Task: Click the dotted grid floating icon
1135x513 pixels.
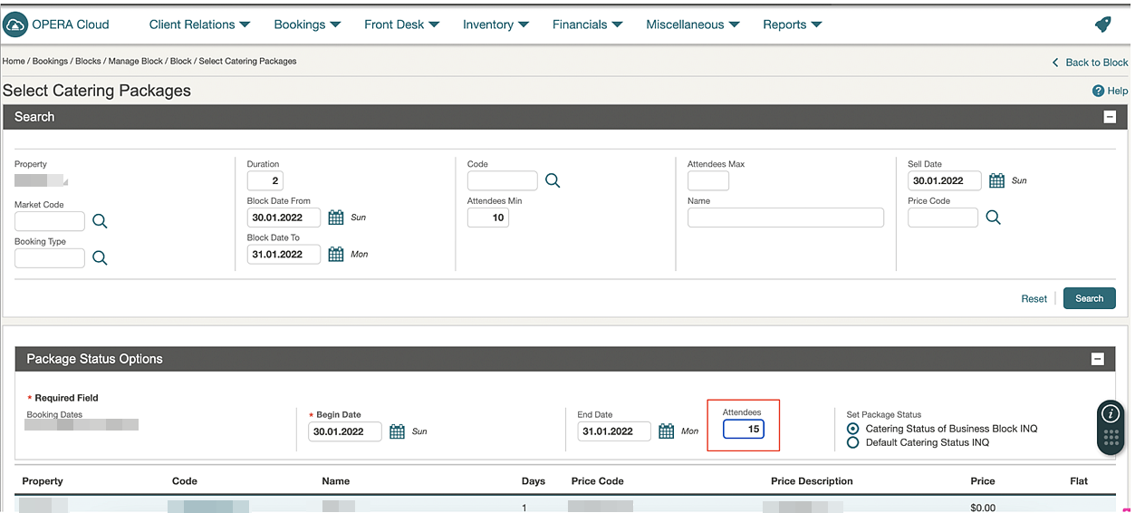Action: point(1111,439)
